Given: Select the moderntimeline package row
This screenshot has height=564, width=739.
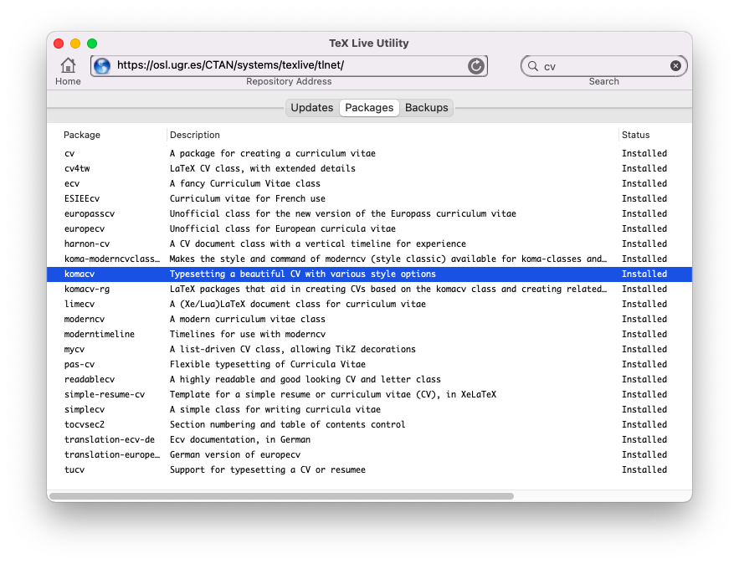Looking at the screenshot, I should point(370,335).
